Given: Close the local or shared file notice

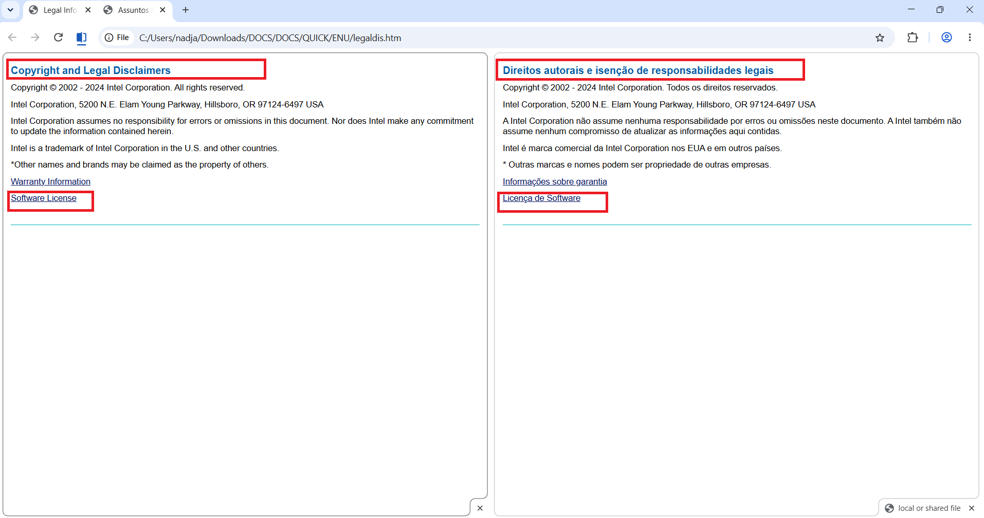Looking at the screenshot, I should coord(971,508).
